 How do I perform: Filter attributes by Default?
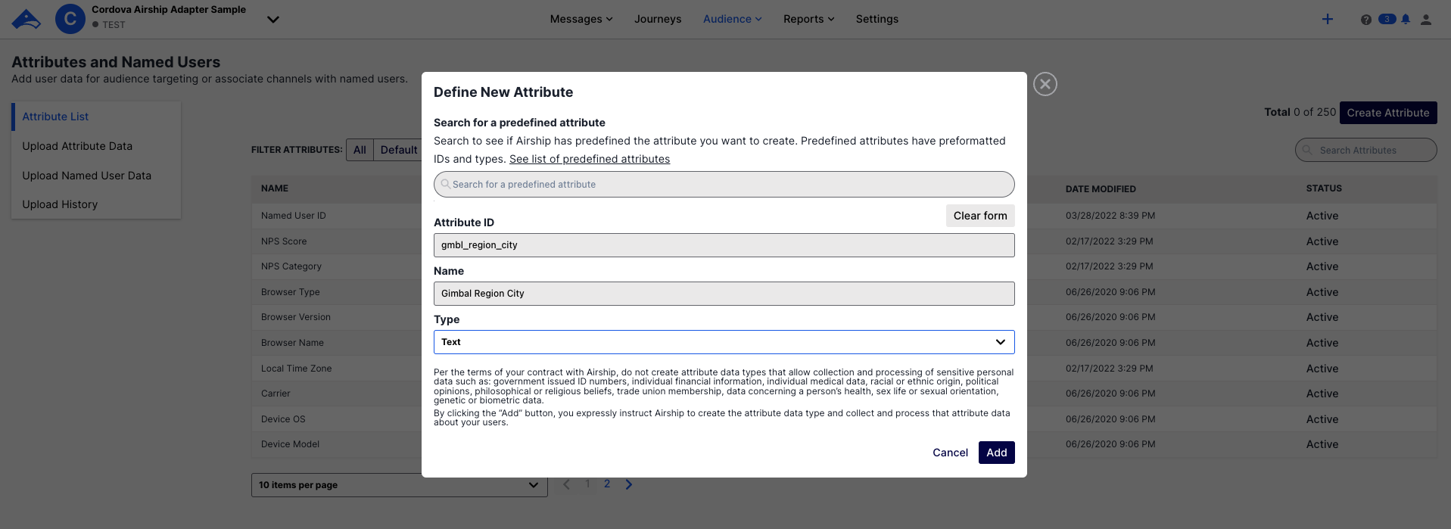[398, 150]
